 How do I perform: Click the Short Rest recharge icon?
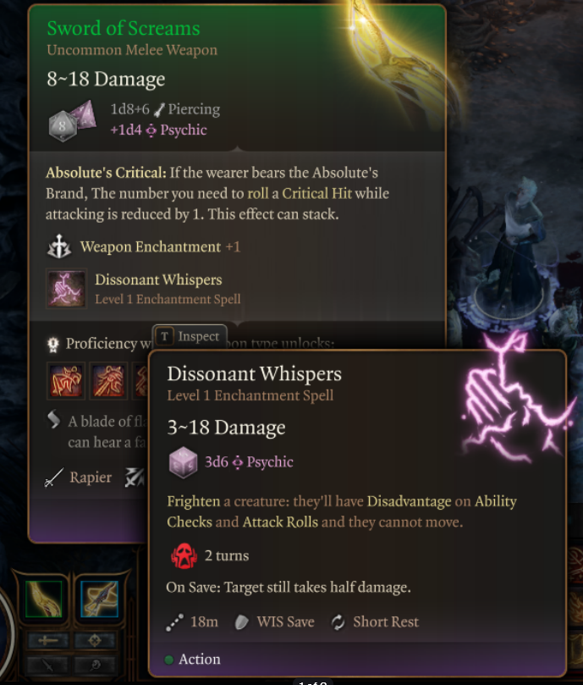(338, 622)
